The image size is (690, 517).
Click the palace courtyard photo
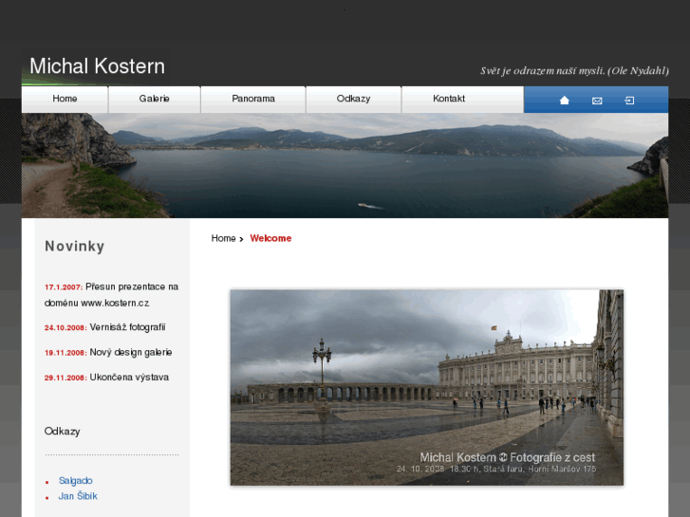coord(427,387)
